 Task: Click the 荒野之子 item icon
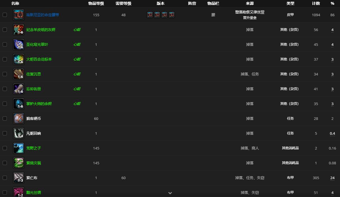tap(19, 148)
